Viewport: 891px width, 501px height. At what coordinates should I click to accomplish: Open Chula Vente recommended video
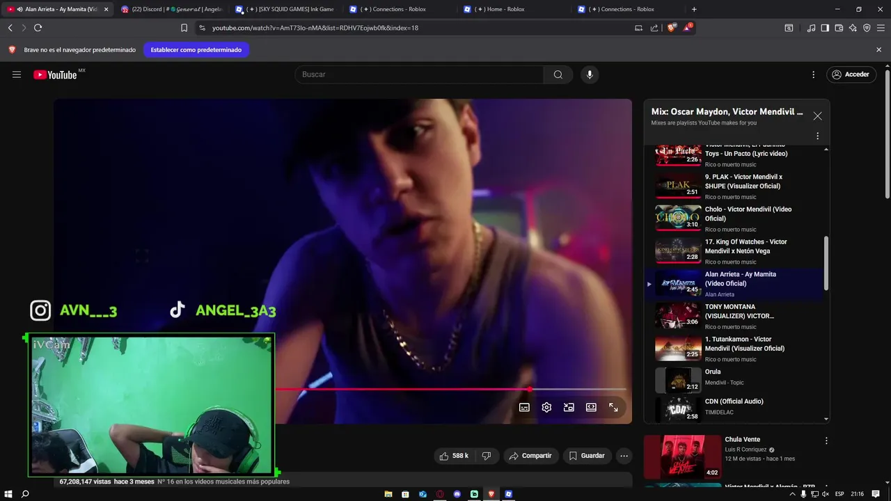click(x=682, y=456)
